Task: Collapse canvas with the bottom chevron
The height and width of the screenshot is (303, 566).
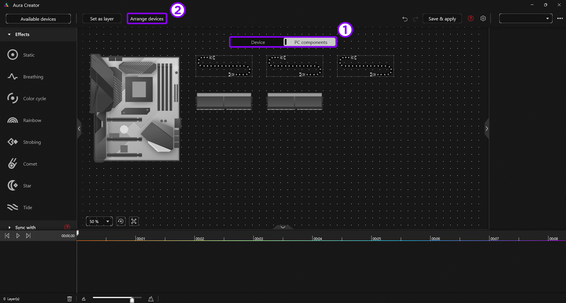Action: point(283,227)
